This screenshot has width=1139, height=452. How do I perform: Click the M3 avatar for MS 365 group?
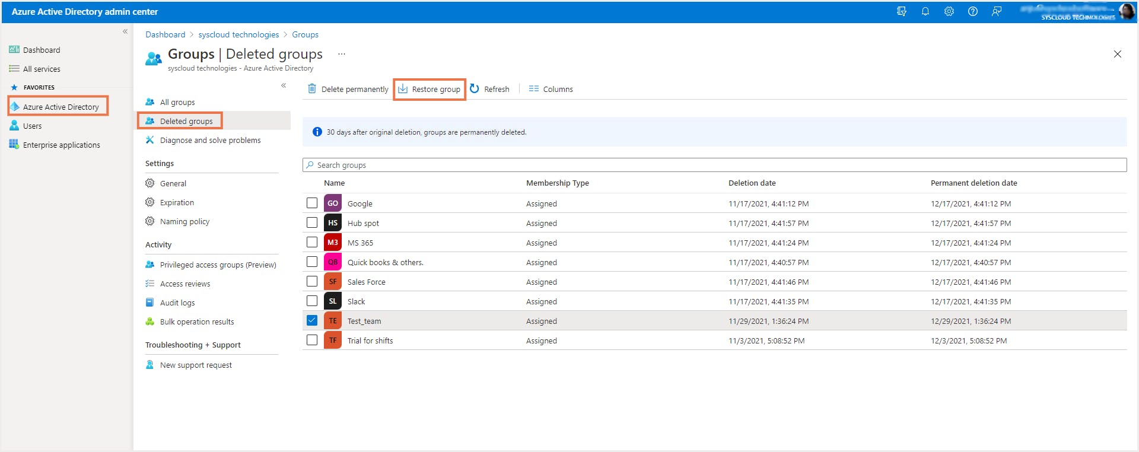point(333,242)
